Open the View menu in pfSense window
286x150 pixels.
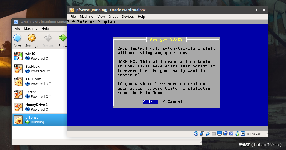tap(101, 17)
